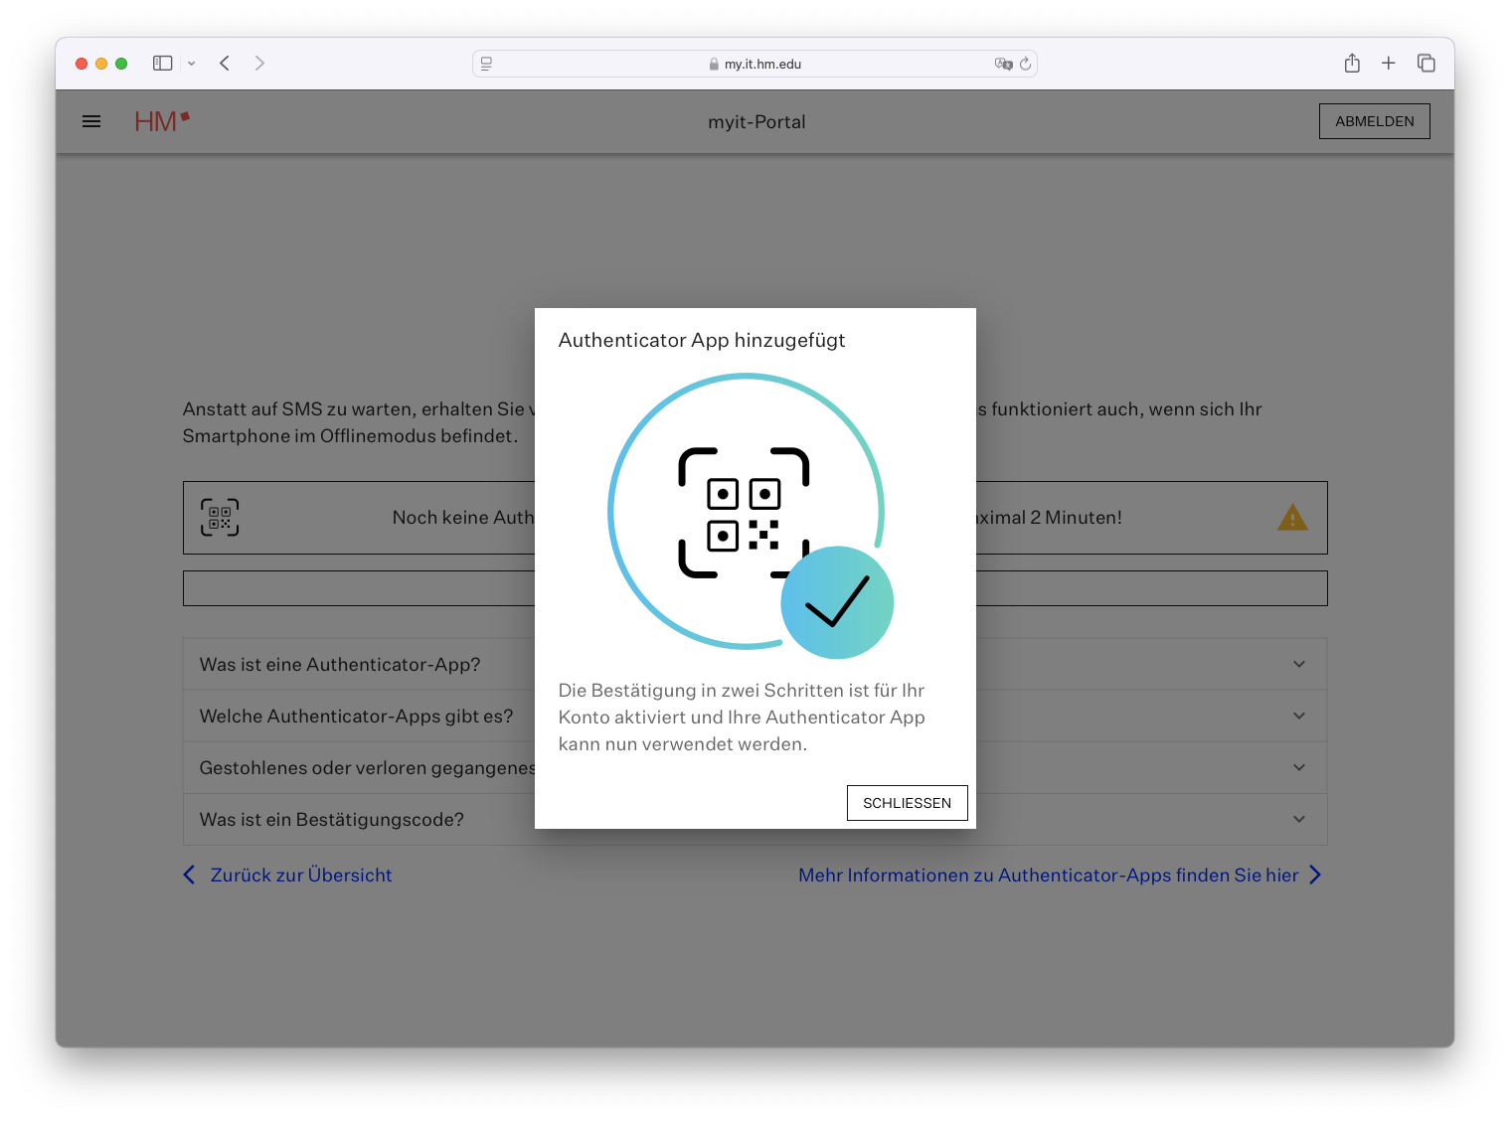
Task: Click the yellow warning triangle icon
Action: 1292,518
